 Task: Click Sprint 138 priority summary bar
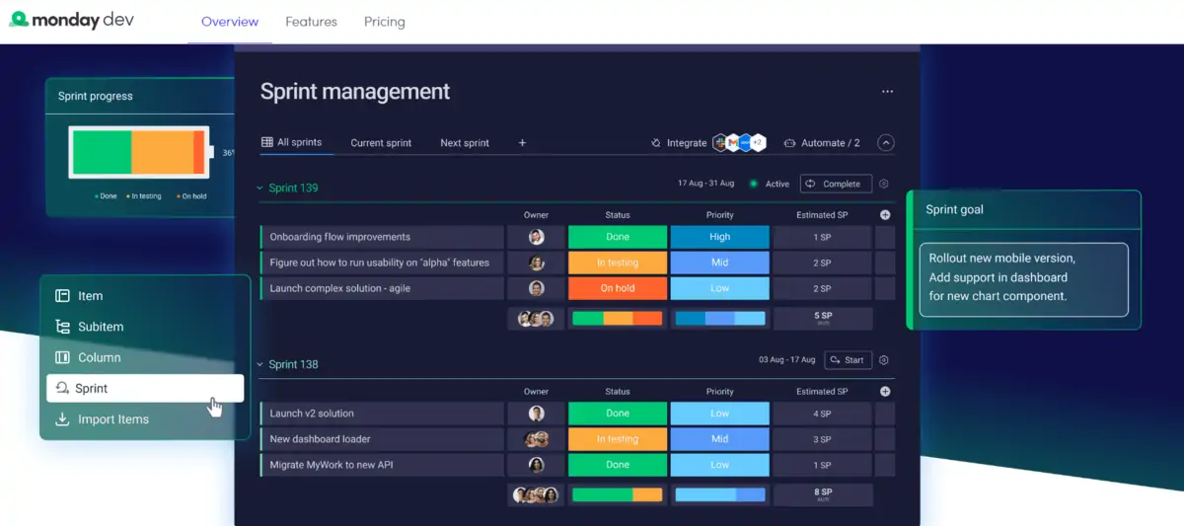click(719, 494)
